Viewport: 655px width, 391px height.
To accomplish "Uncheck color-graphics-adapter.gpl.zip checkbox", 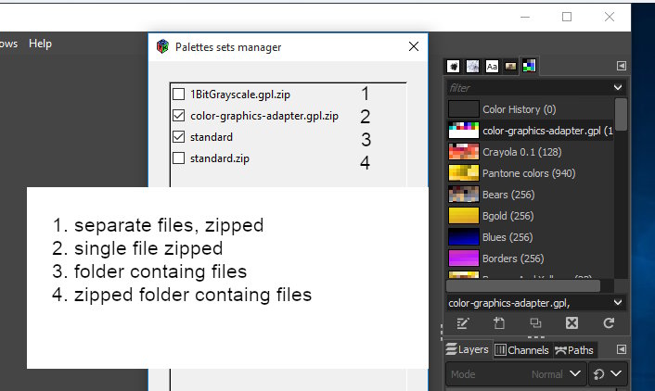I will click(179, 115).
